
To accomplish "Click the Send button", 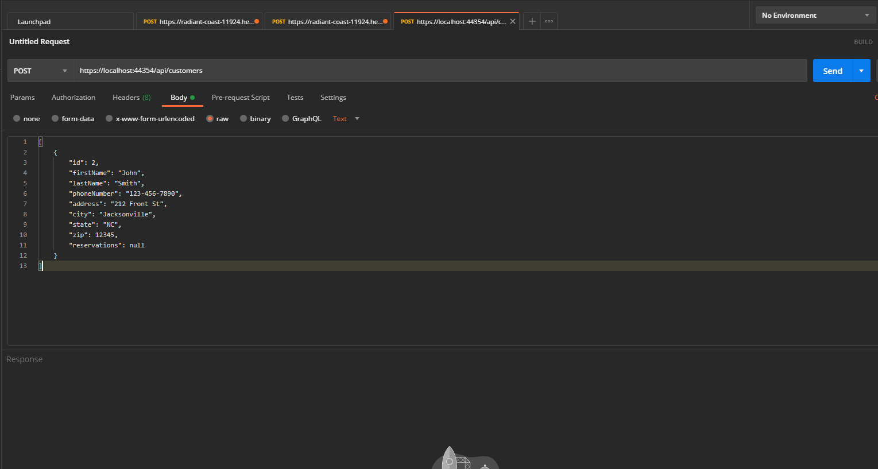I will pos(832,71).
